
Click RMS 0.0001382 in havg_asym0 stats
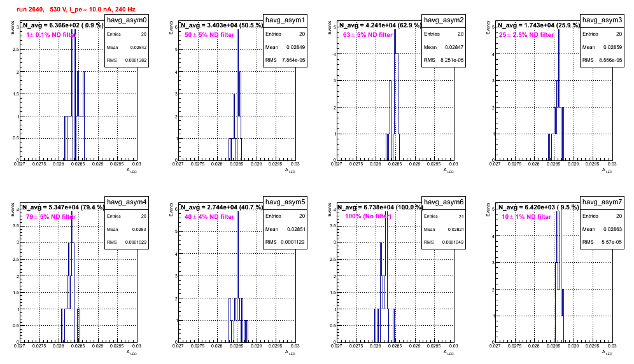click(127, 60)
